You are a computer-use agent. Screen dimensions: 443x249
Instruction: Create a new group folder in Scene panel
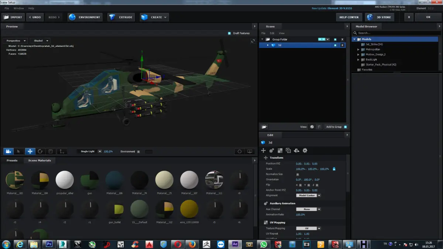point(264,127)
